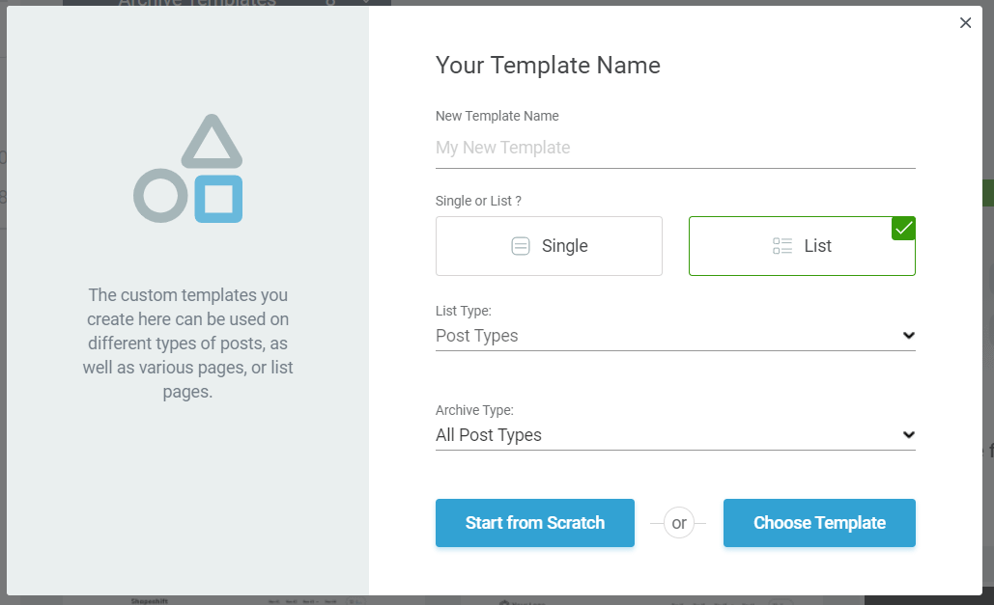Open the All Post Types select field

(x=667, y=435)
